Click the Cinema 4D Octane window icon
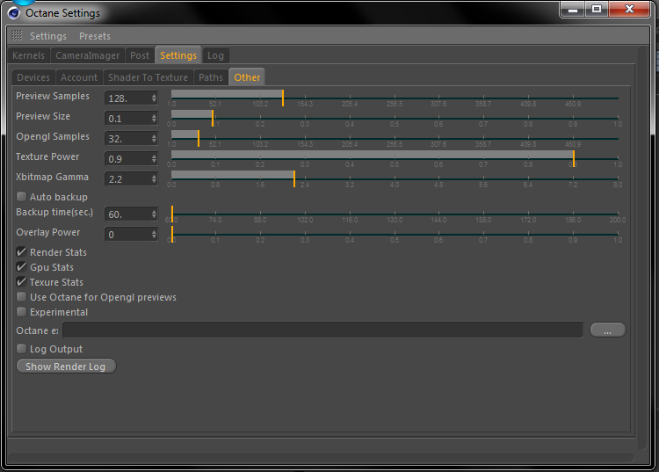This screenshot has height=472, width=659. [x=14, y=13]
